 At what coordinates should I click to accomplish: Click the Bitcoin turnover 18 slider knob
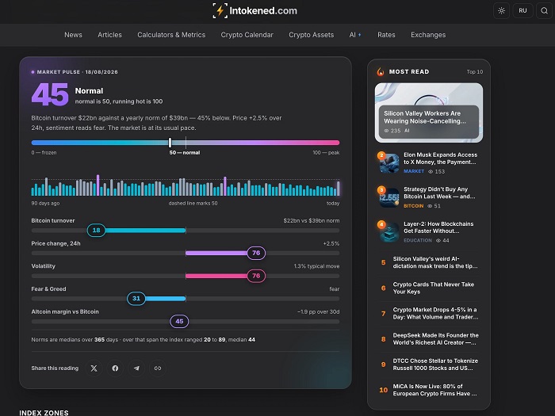pyautogui.click(x=96, y=231)
